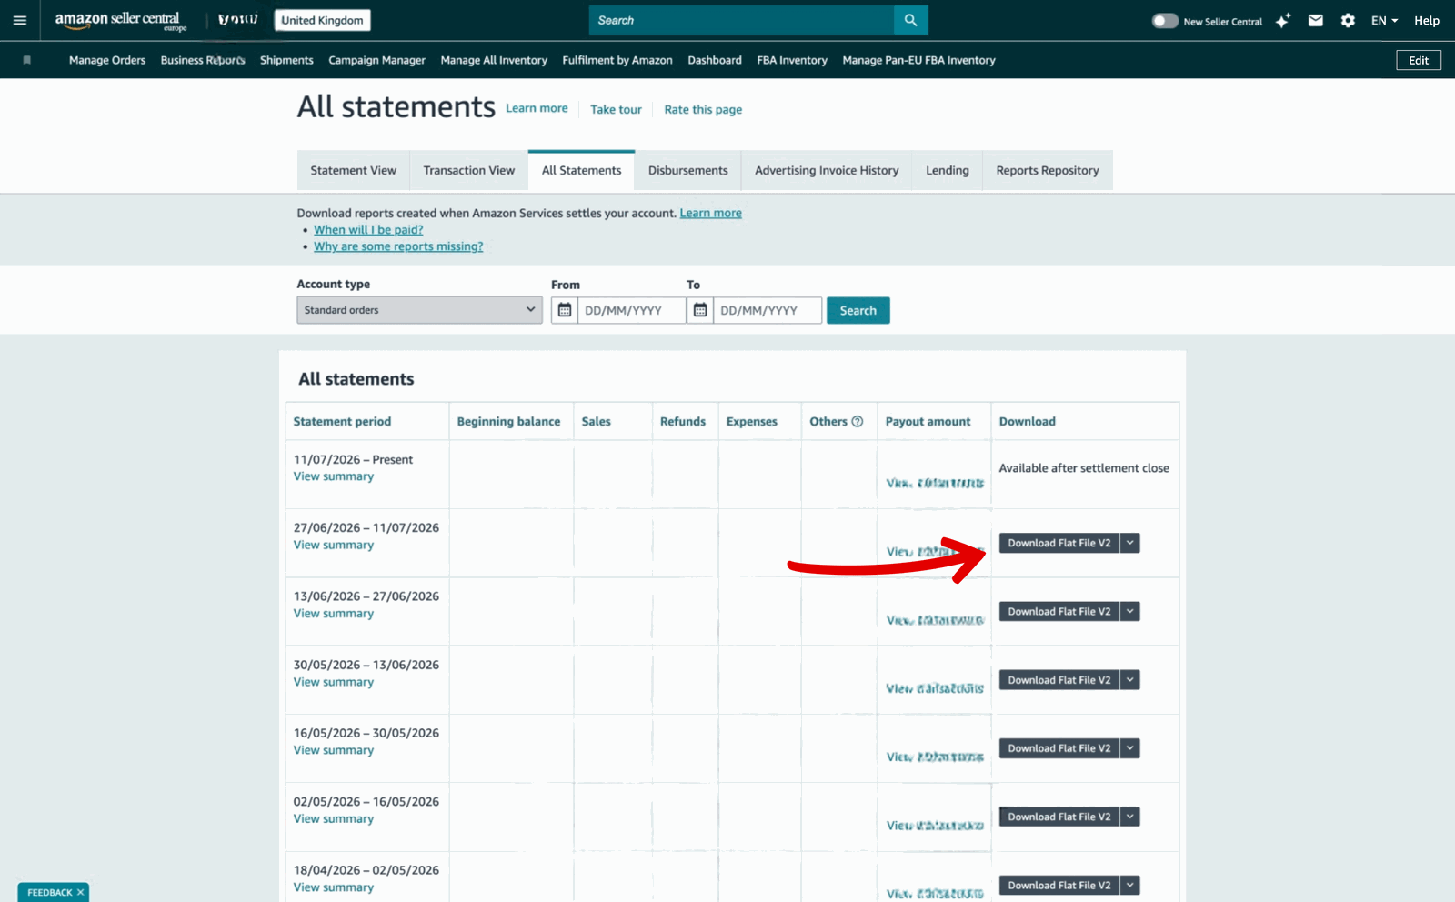Open Manage Pan-EU FBA Inventory shortcut
This screenshot has height=902, width=1455.
(x=918, y=60)
